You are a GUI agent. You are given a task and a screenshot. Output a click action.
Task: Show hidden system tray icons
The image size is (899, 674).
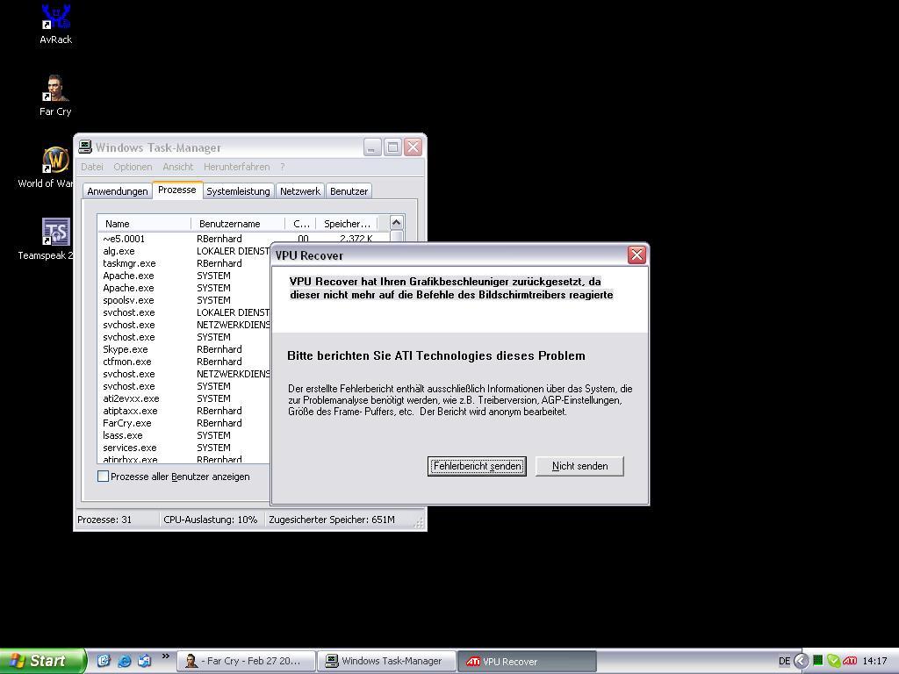pos(802,661)
